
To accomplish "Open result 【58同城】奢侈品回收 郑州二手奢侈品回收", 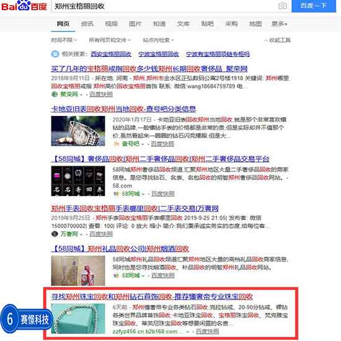I will tap(161, 159).
